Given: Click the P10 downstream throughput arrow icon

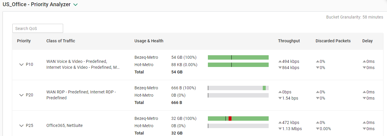Looking at the screenshot, I should coord(280,68).
